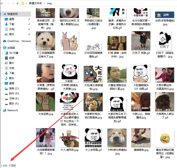The image size is (177, 168).
Task: Expand the 娱乐 (F:) tree node
Action: (2, 104)
